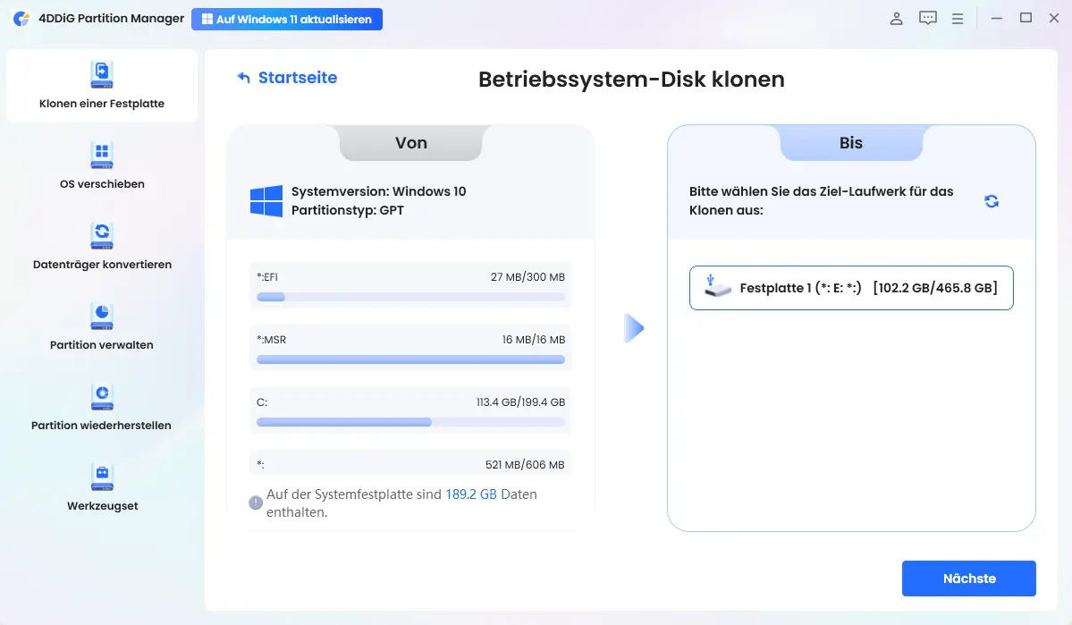1072x625 pixels.
Task: Select the Bis tab header
Action: click(851, 143)
